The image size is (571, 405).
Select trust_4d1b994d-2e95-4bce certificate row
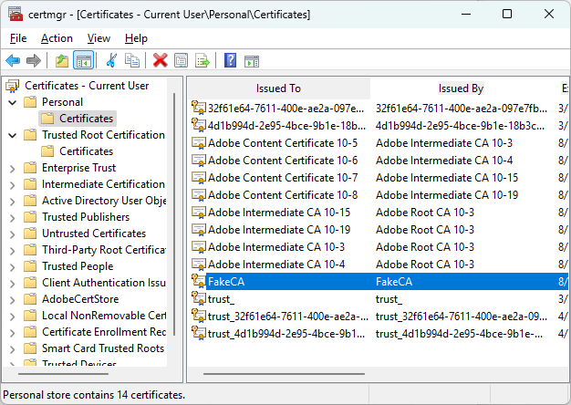tap(379, 333)
